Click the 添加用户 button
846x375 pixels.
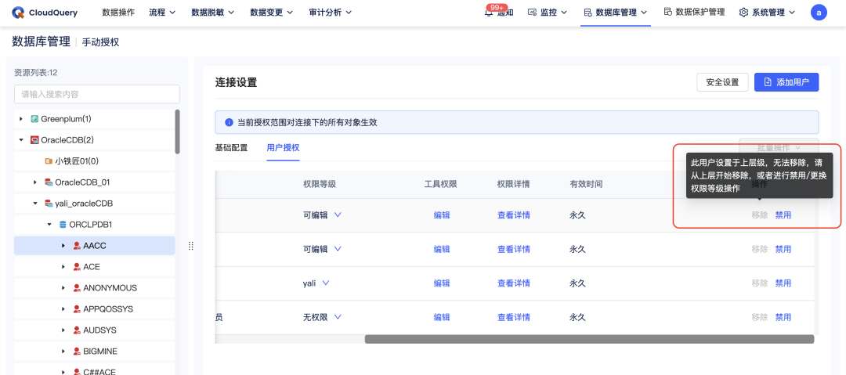point(786,82)
